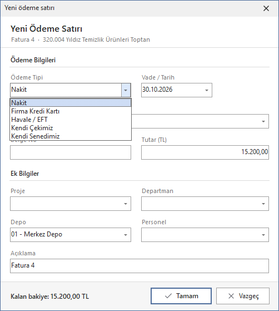This screenshot has height=311, width=279.
Task: Expand the Personel dropdown
Action: [263, 235]
